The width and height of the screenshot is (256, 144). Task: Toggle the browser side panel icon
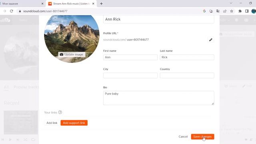(x=247, y=11)
